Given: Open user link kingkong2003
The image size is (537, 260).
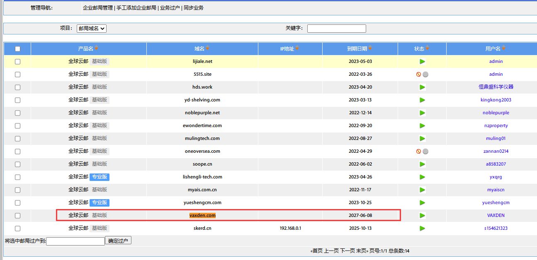Looking at the screenshot, I should coord(496,100).
